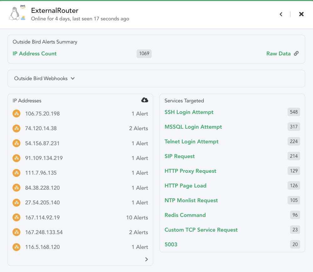
Task: Show next page of IP addresses
Action: (x=147, y=259)
